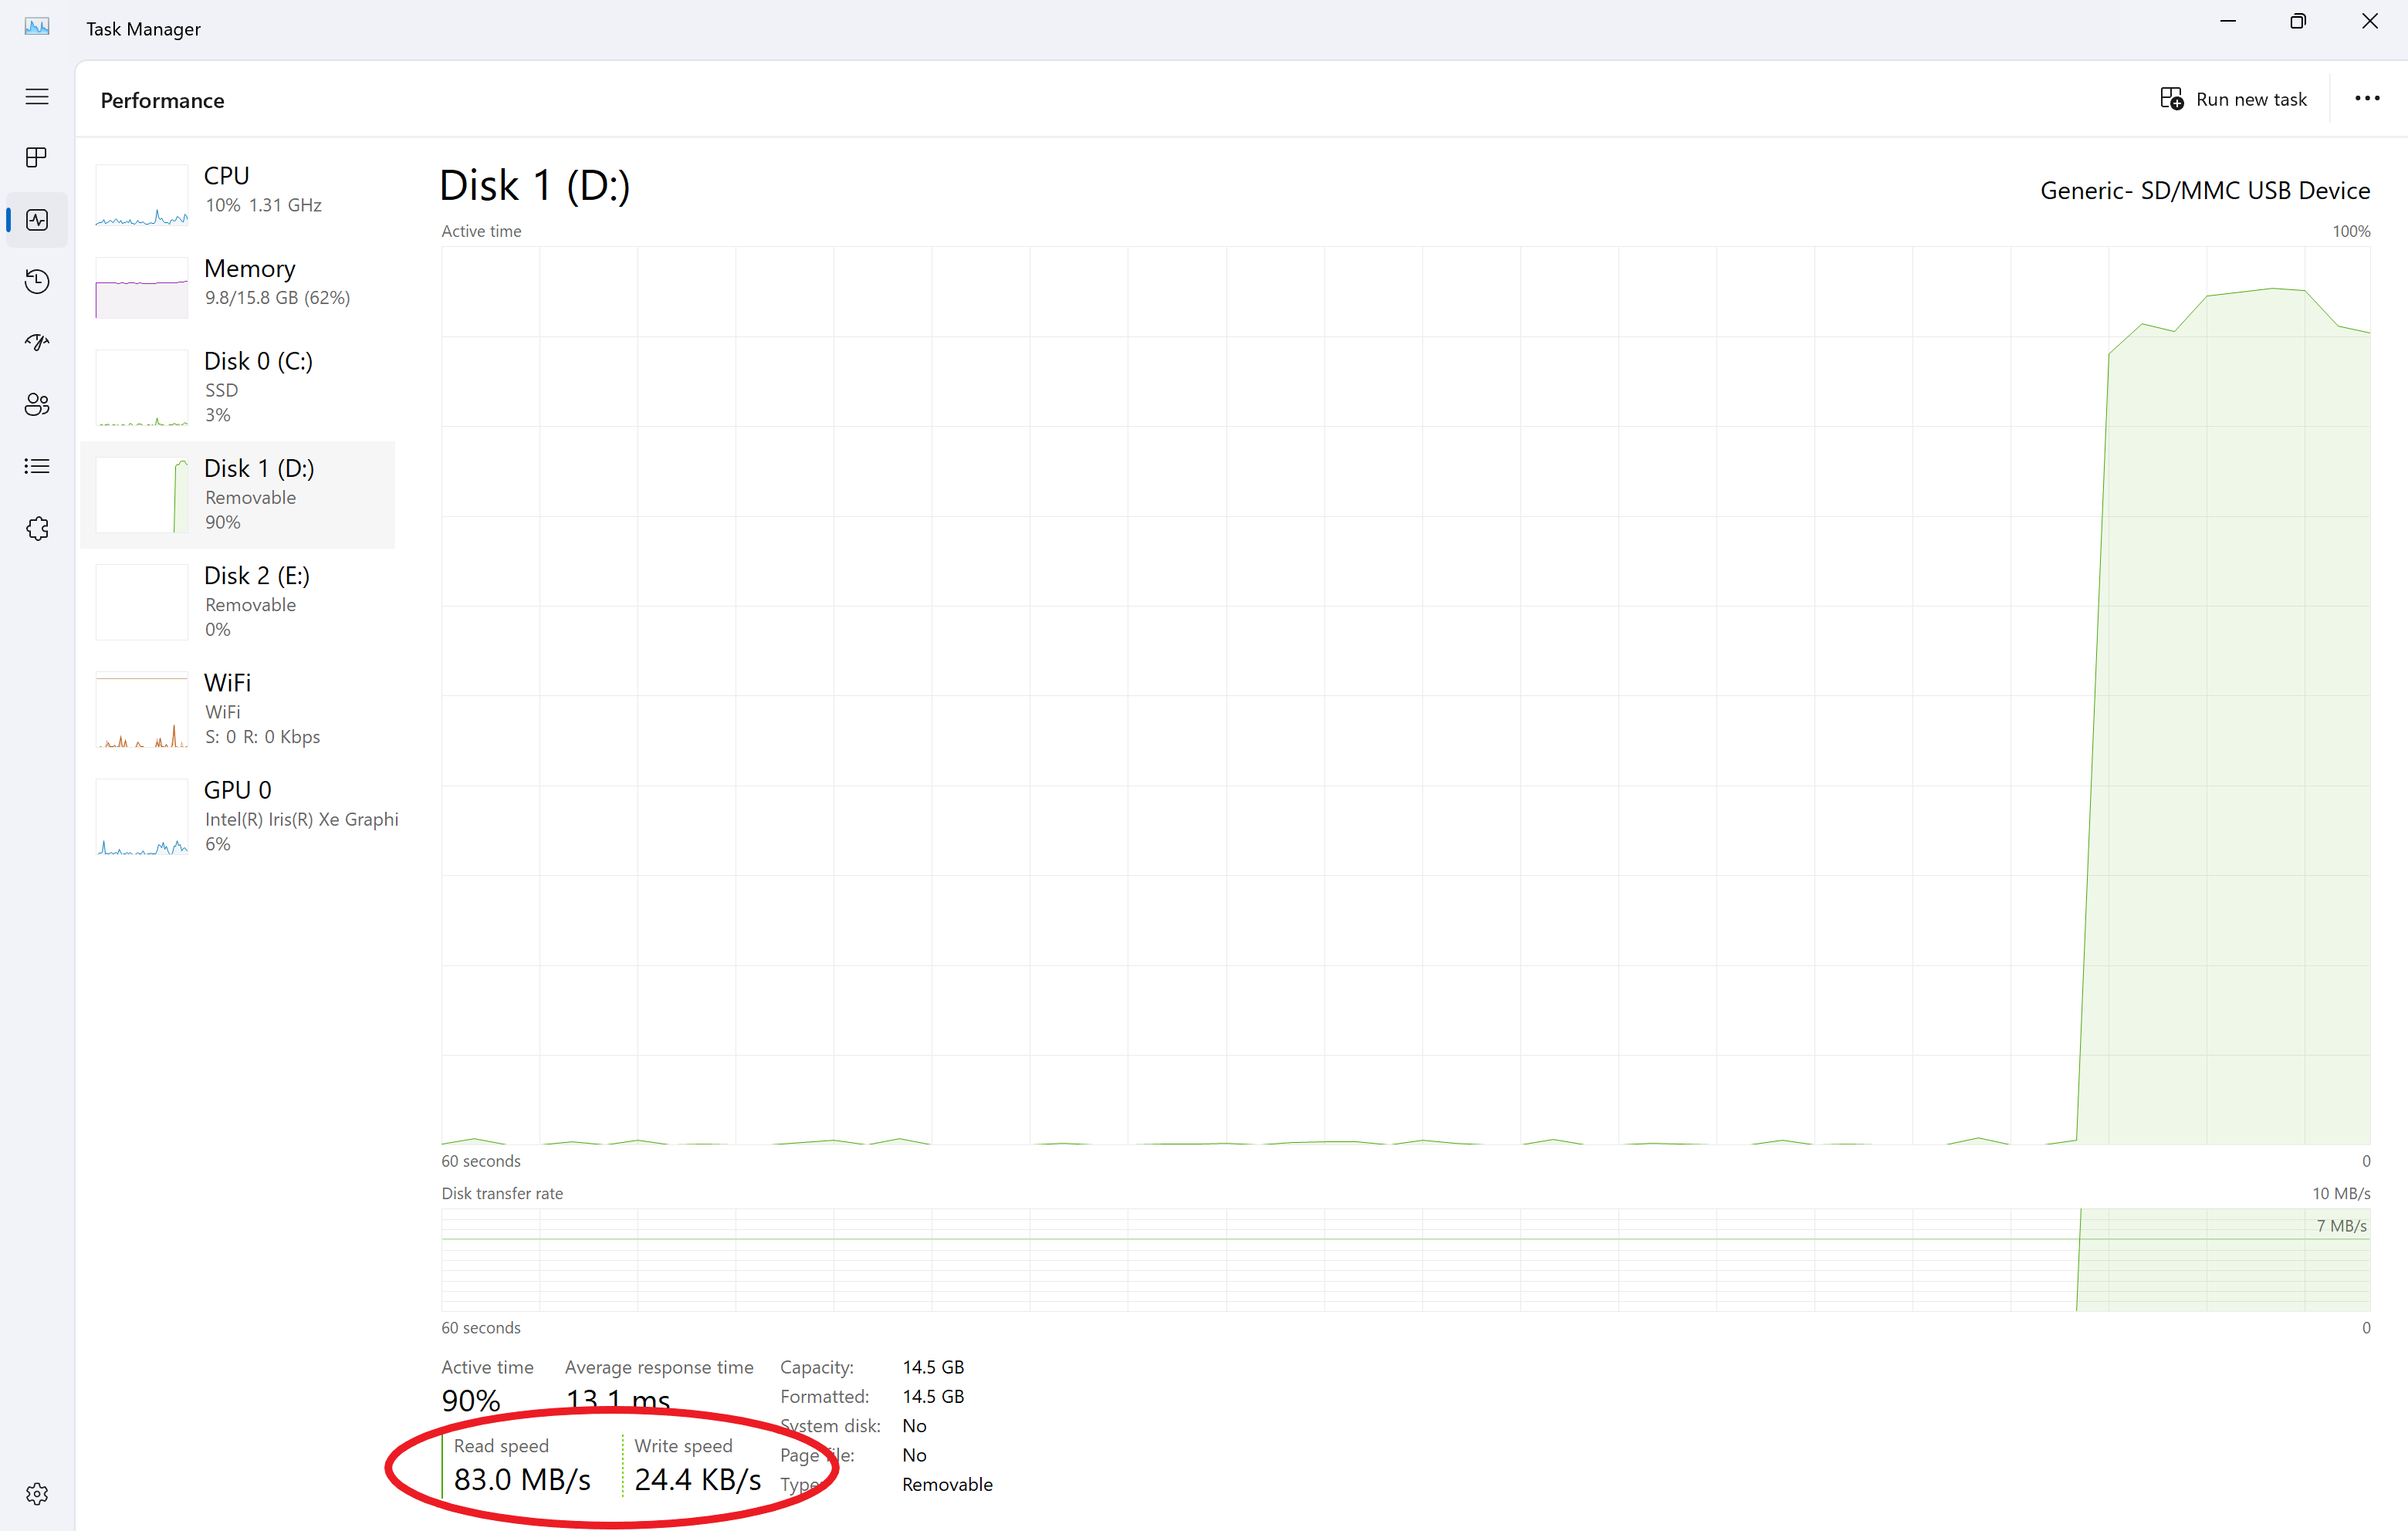Select the GPU 0 entry

click(x=238, y=817)
